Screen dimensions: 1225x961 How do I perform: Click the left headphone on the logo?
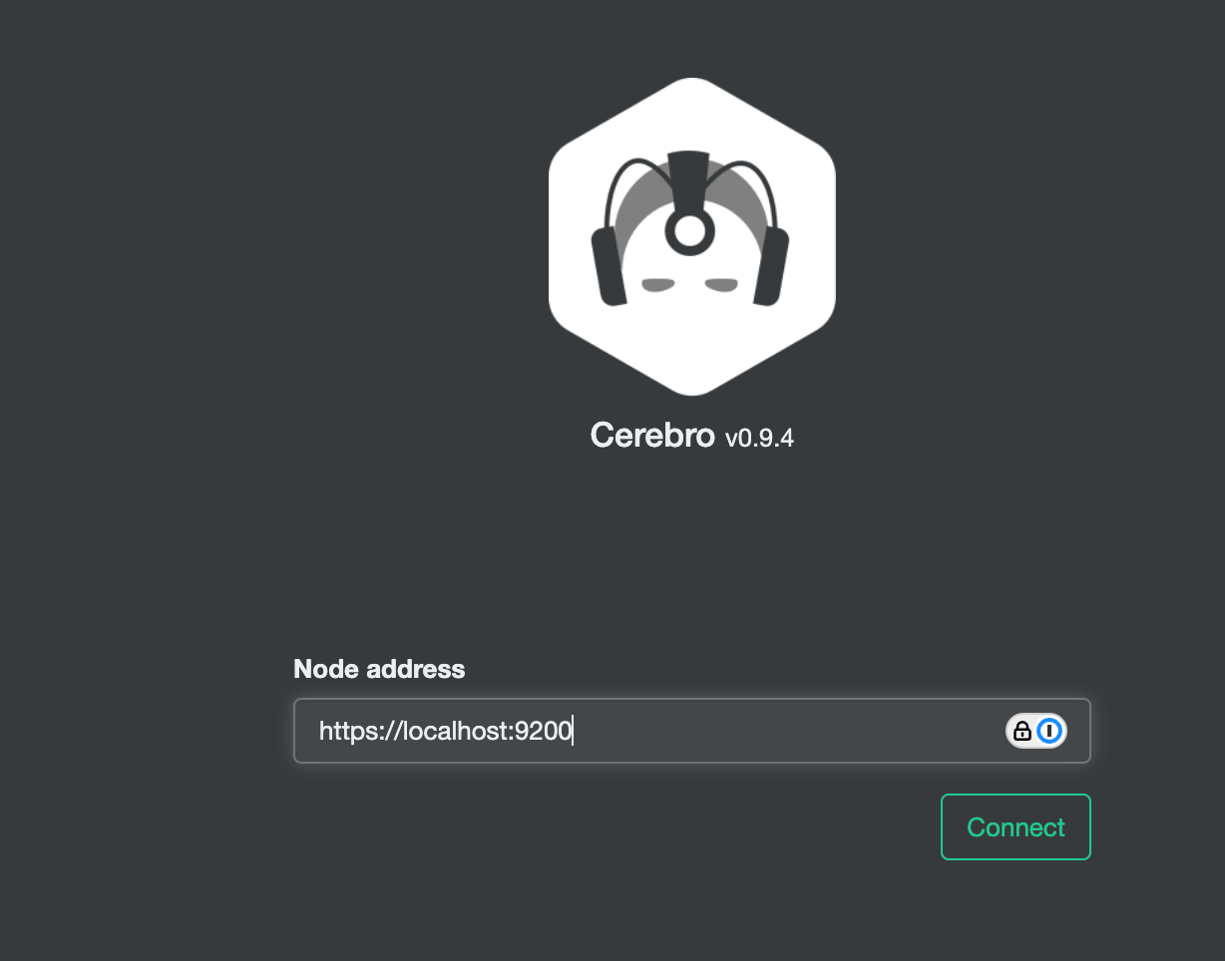tap(610, 264)
